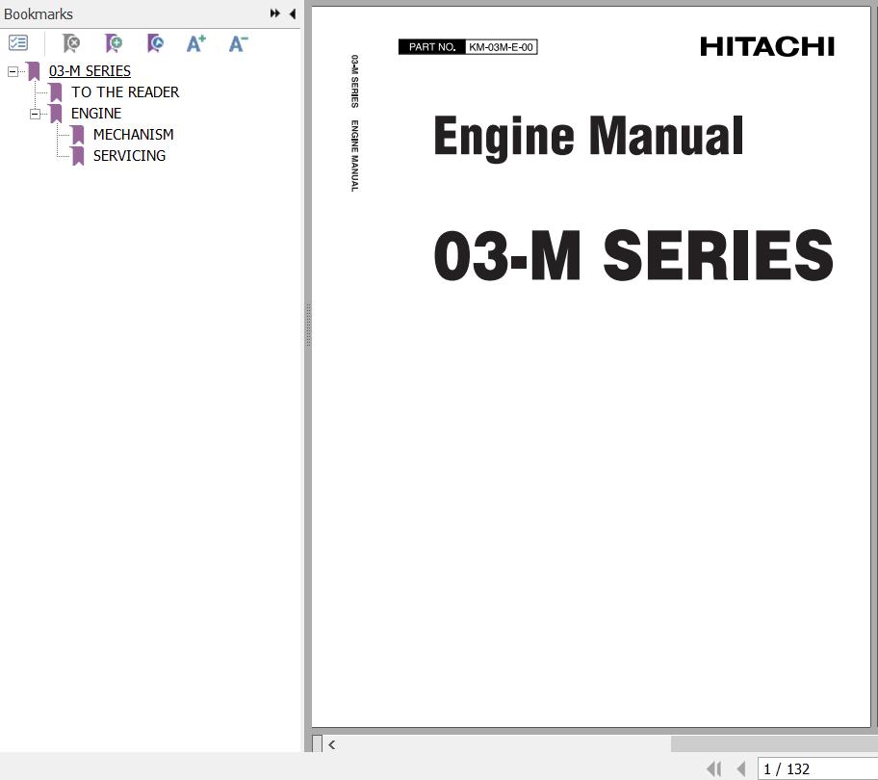Decrease bookmark text size with A-

(238, 43)
